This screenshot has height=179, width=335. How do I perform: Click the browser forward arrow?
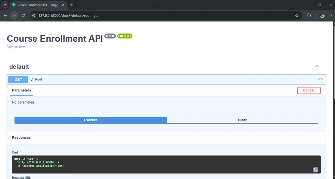14,16
